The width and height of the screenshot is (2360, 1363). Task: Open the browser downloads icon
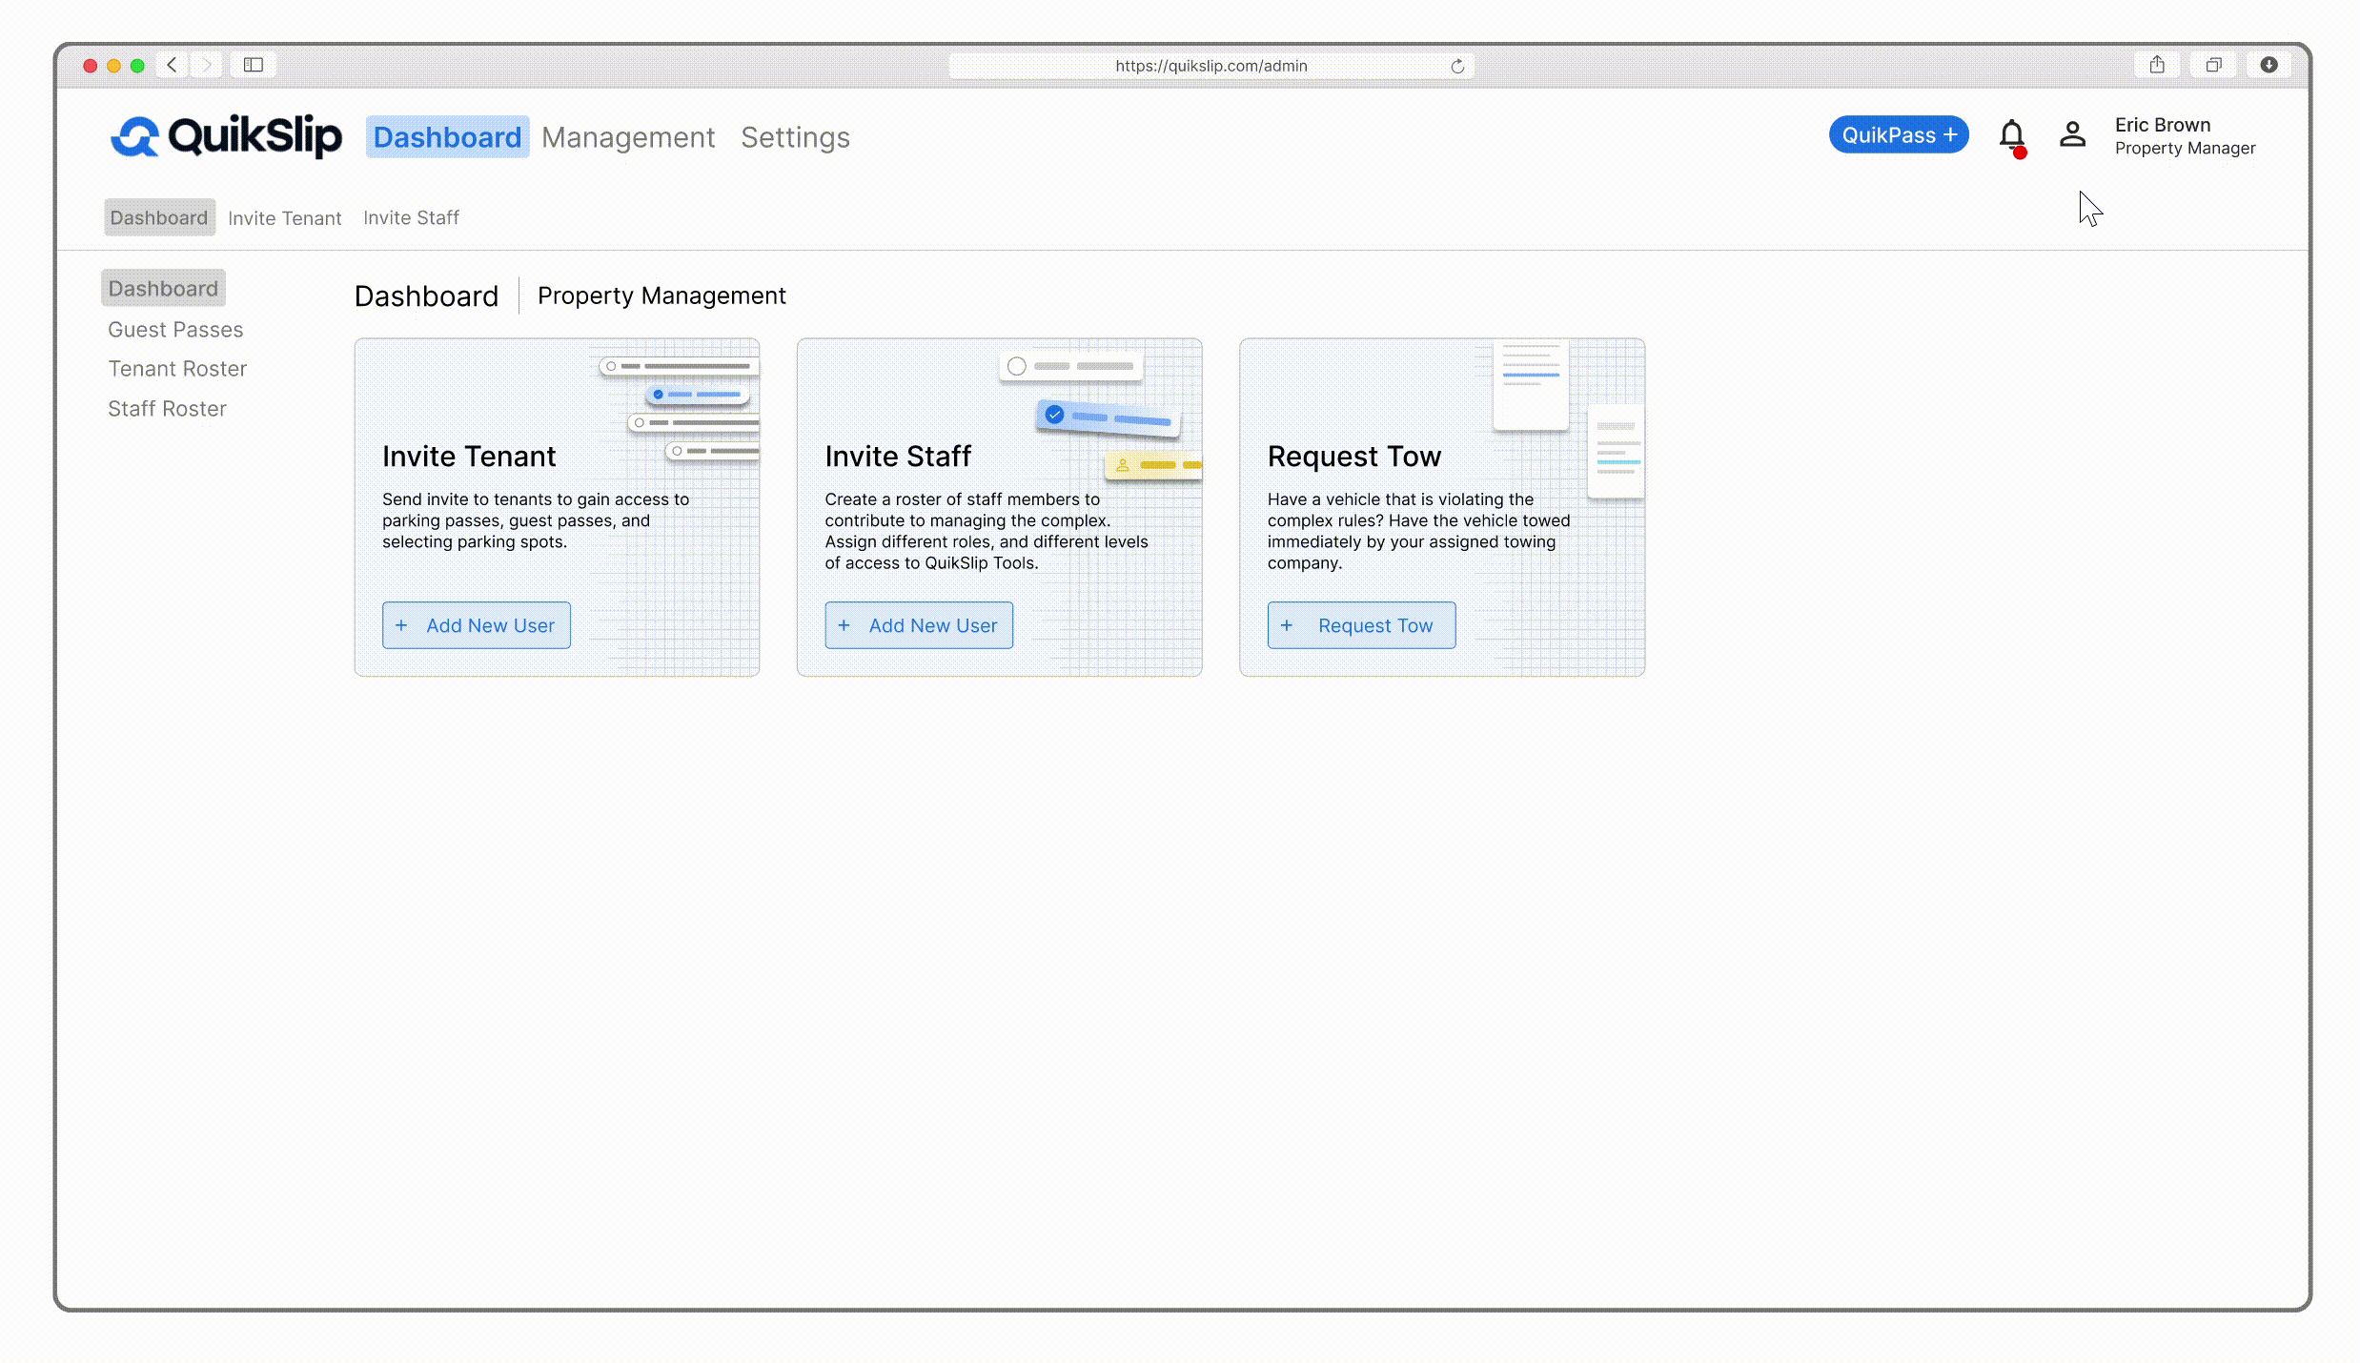click(2268, 65)
